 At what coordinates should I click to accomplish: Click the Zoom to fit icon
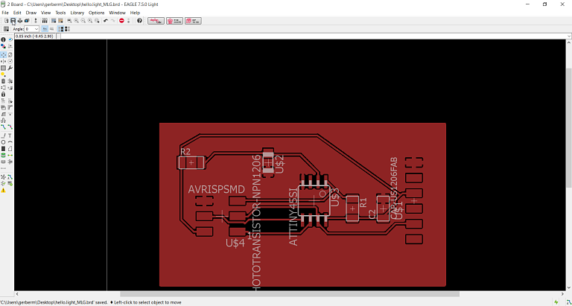pos(69,21)
